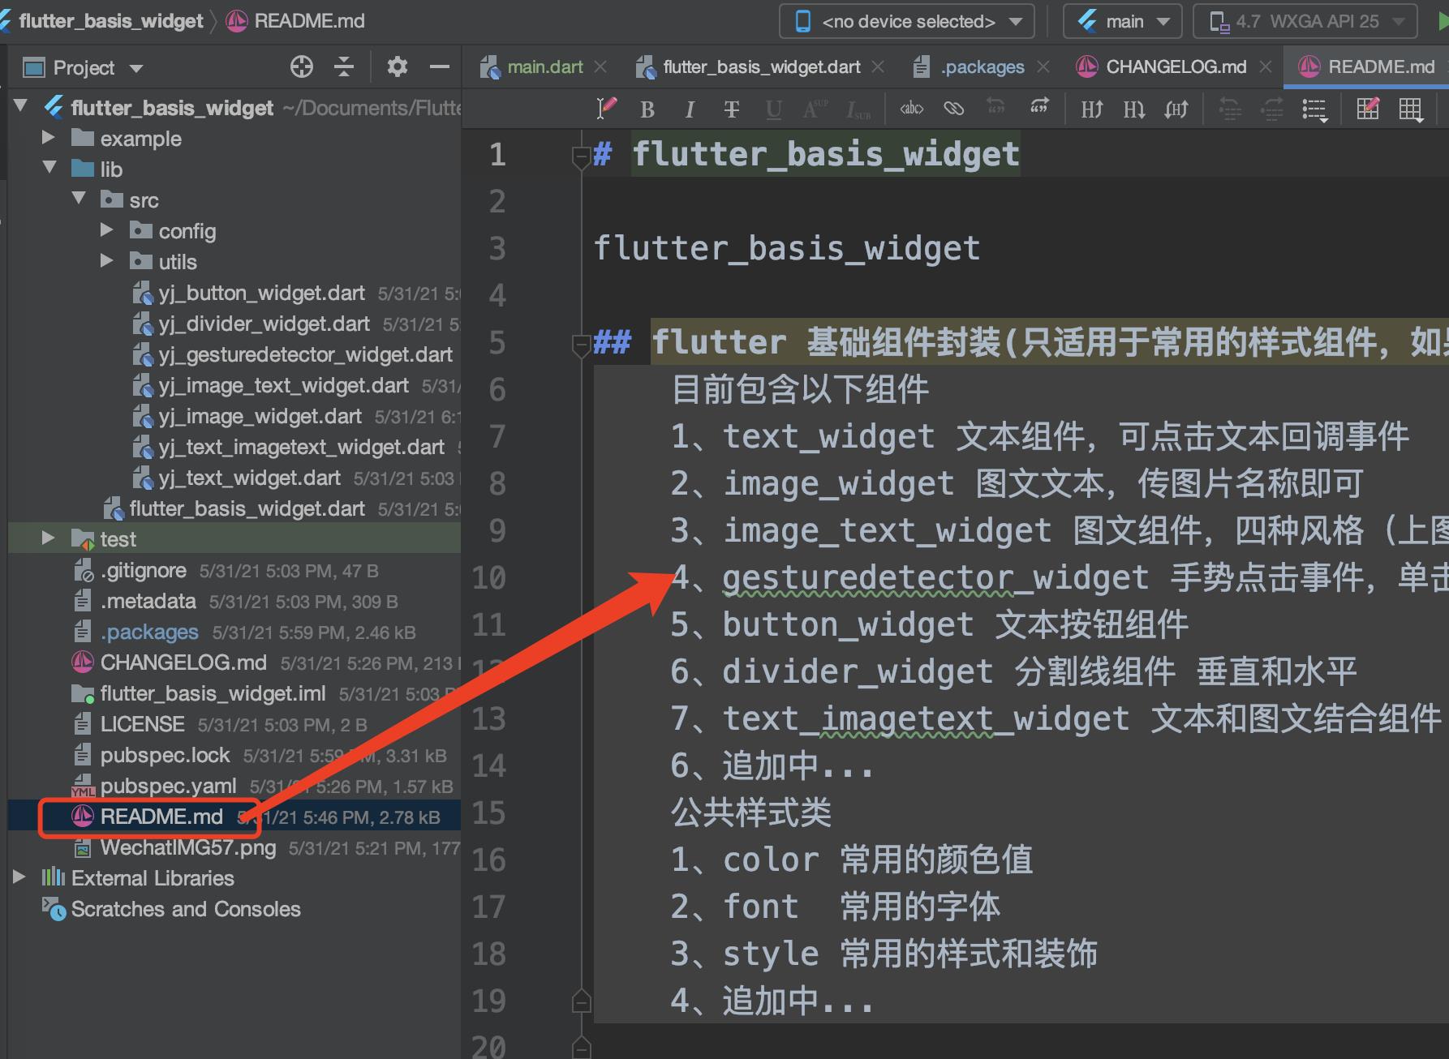Expand the example folder

(x=49, y=138)
